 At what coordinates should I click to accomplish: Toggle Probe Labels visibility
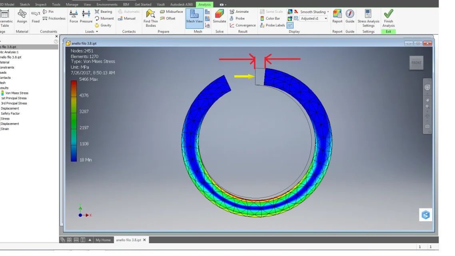[272, 25]
